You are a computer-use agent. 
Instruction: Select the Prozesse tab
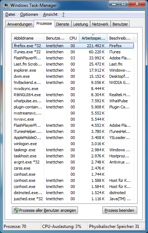point(44,23)
